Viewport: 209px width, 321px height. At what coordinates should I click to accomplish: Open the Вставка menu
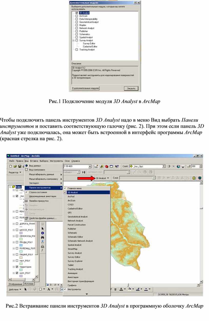tap(34, 161)
